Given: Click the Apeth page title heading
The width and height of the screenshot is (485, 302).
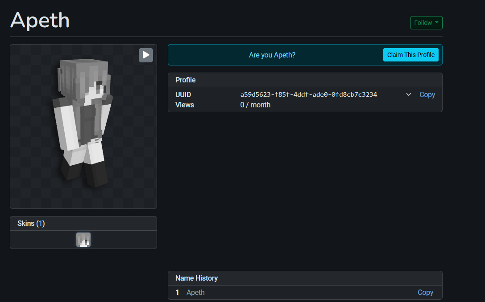Looking at the screenshot, I should tap(40, 20).
